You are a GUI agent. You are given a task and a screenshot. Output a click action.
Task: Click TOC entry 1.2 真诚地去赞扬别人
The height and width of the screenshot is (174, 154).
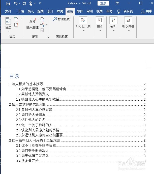tap(81, 94)
